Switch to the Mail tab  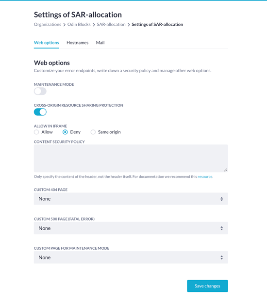pos(100,43)
